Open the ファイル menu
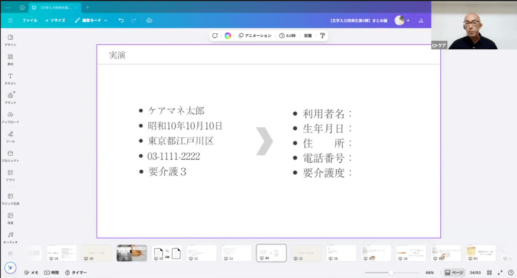Image resolution: width=517 pixels, height=278 pixels. point(29,21)
